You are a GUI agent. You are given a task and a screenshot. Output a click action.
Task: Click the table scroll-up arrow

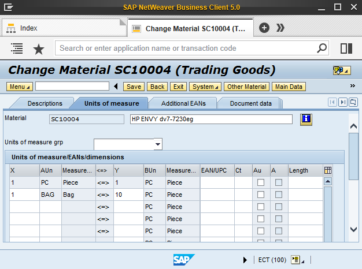click(328, 181)
